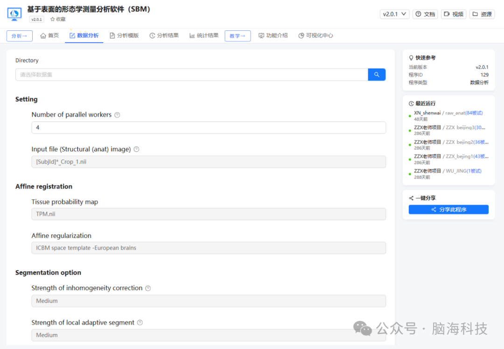
Task: Click the 文档 question mark icon
Action: point(418,14)
